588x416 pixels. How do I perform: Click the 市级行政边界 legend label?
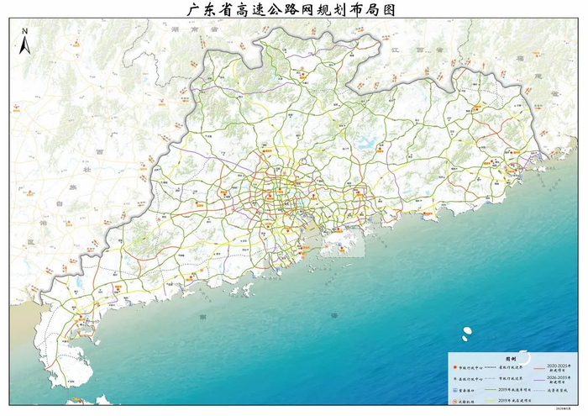coord(511,379)
